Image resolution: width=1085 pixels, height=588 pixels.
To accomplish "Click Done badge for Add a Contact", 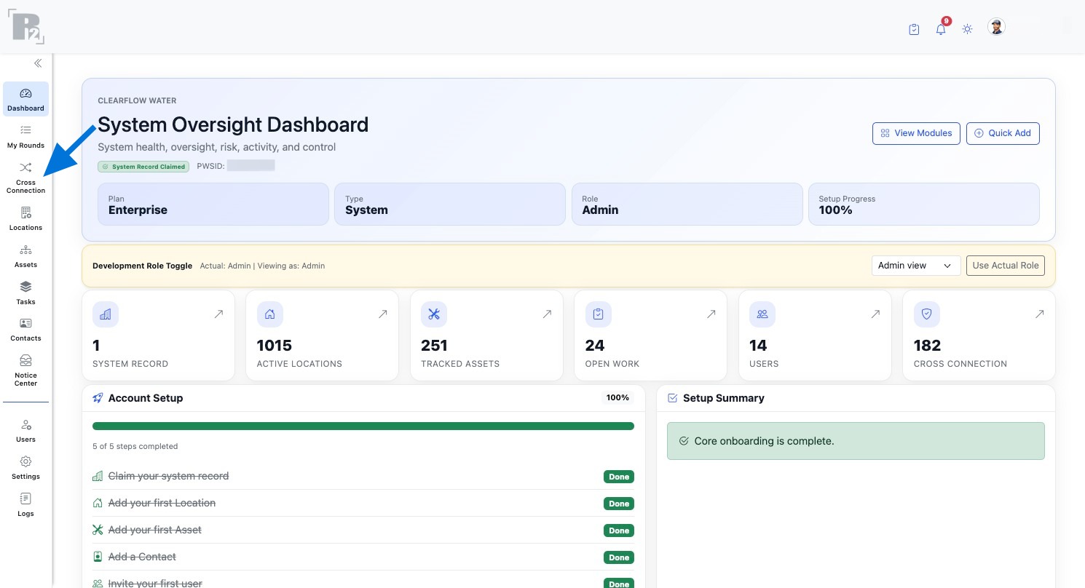I will point(619,557).
